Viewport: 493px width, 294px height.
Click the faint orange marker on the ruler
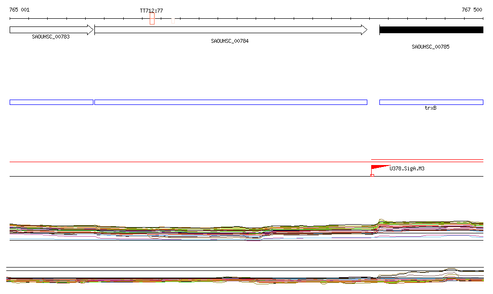[x=173, y=20]
